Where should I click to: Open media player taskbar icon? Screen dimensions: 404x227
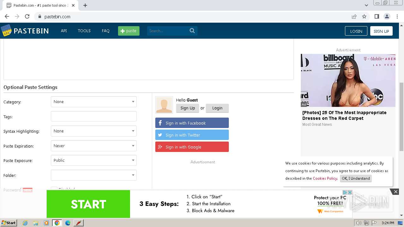click(46, 223)
